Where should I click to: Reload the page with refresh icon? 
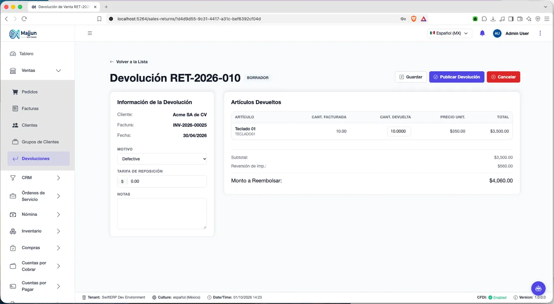(x=24, y=19)
